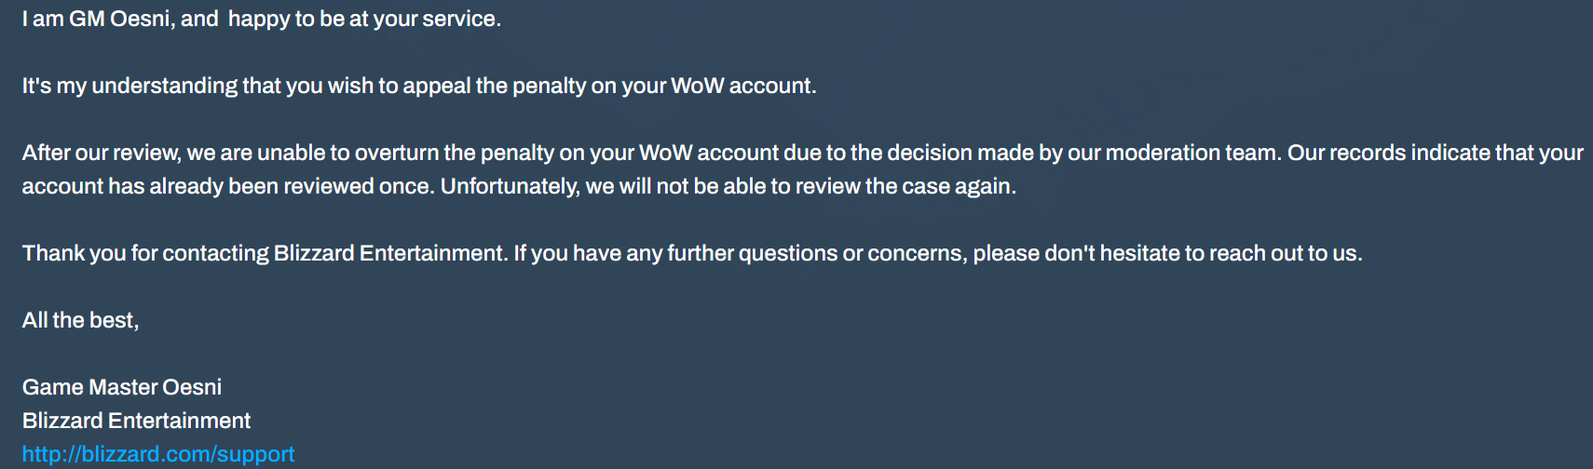Click the sentence starting "Unfortunately, we will not"
The width and height of the screenshot is (1593, 469).
(728, 186)
